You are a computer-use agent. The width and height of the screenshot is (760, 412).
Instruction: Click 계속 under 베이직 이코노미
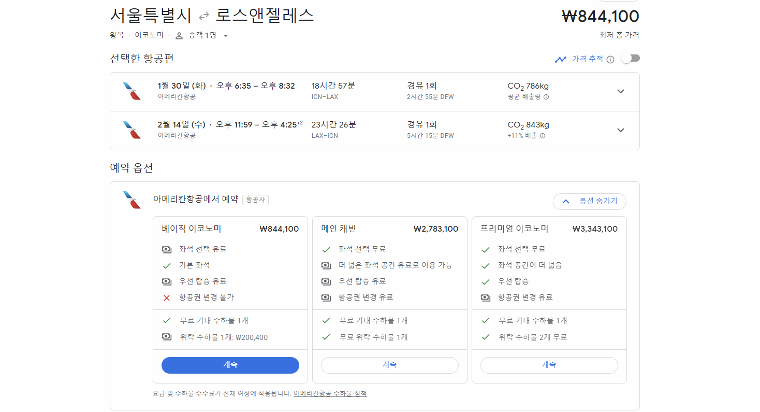point(230,365)
